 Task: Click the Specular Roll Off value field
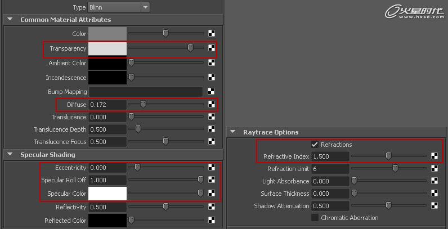[x=107, y=180]
